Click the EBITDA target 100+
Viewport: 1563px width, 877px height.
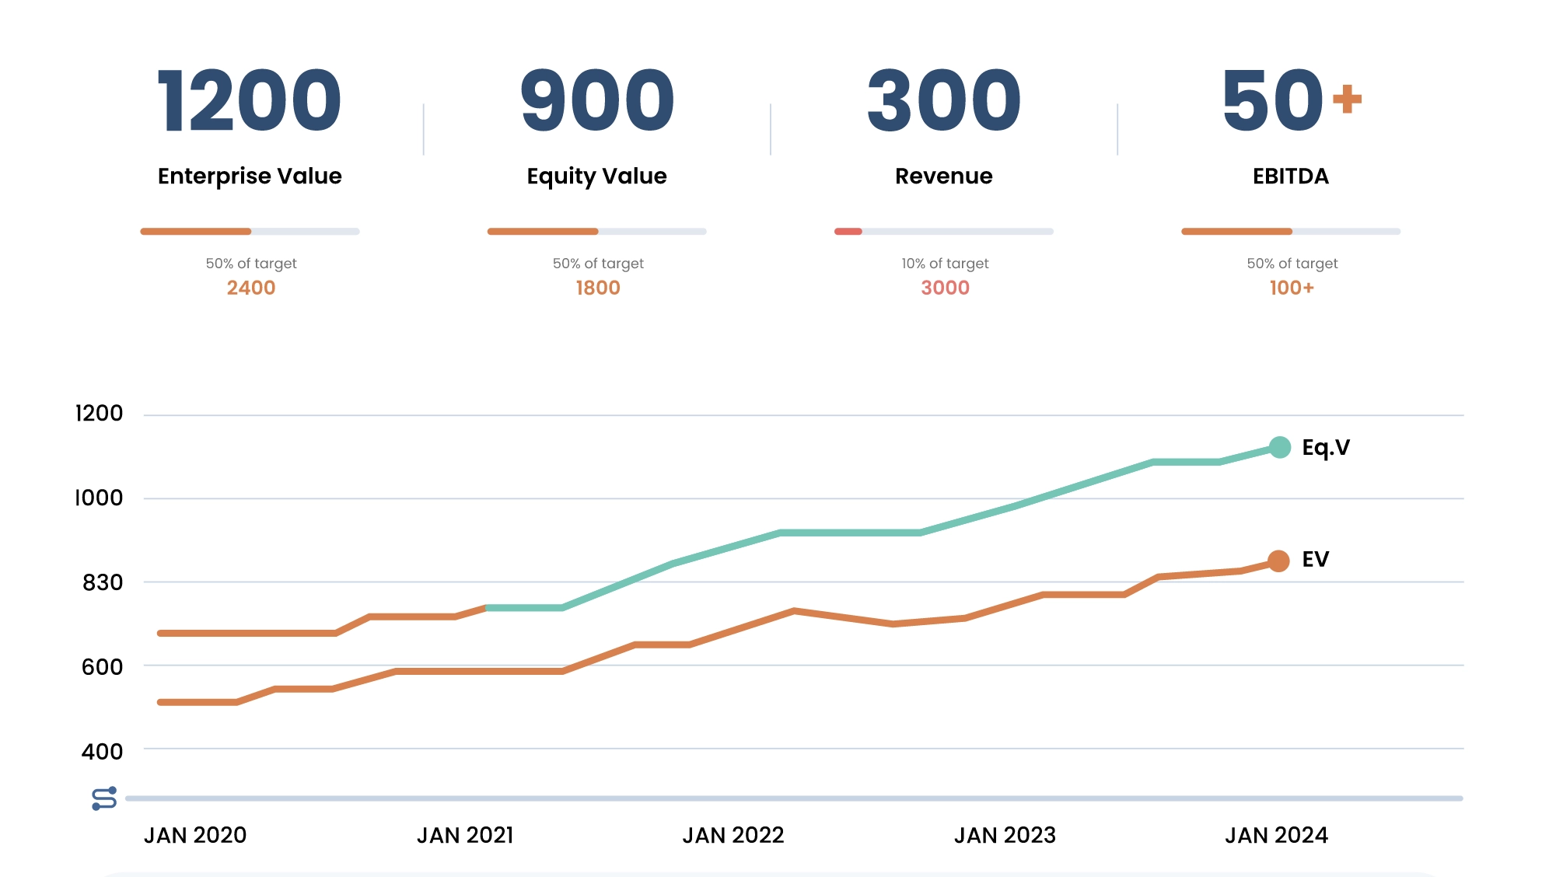[1291, 288]
